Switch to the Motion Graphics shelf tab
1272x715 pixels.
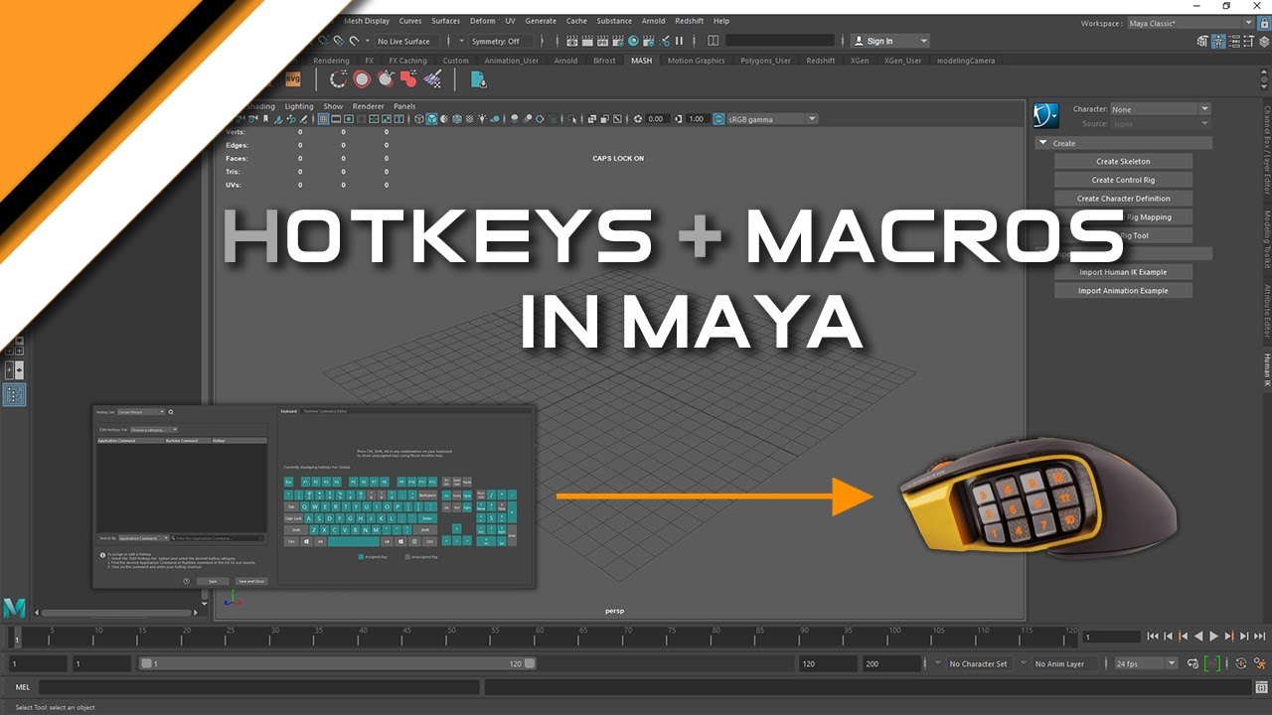pyautogui.click(x=696, y=61)
